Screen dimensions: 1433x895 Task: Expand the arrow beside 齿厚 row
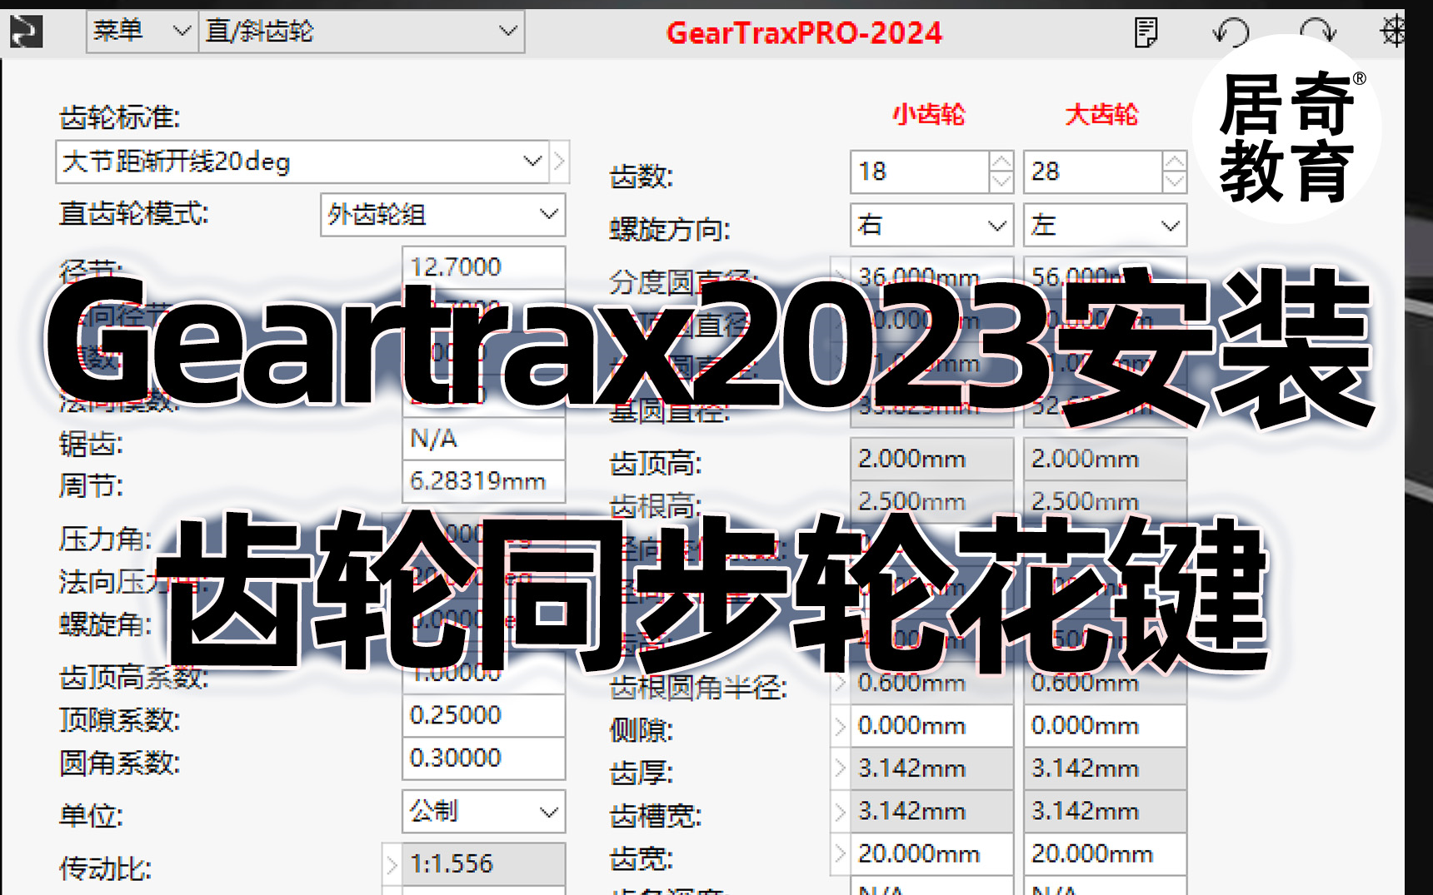(840, 769)
